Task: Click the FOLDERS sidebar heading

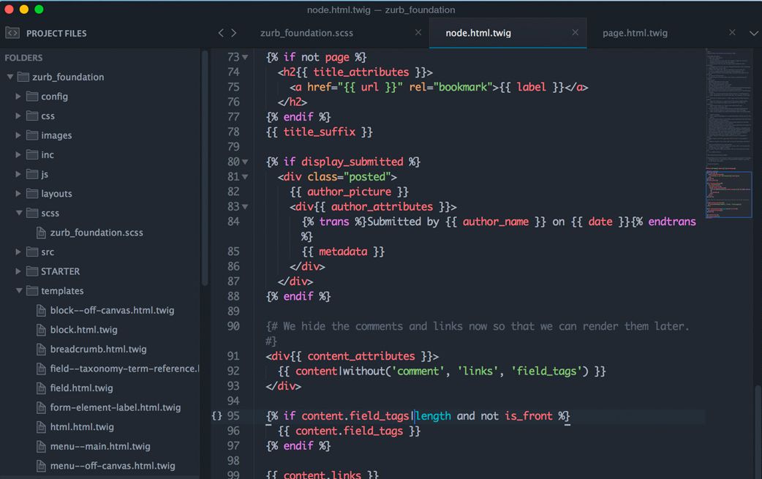Action: 23,57
